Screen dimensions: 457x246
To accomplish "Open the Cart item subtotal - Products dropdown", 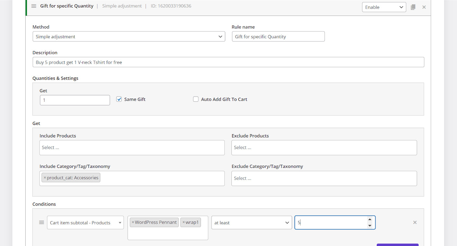I will click(x=85, y=223).
